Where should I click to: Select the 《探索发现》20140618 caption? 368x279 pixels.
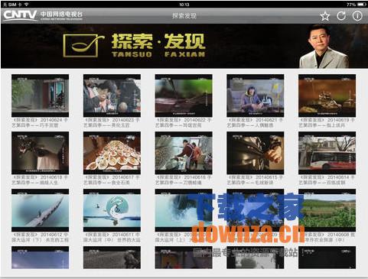(40, 180)
